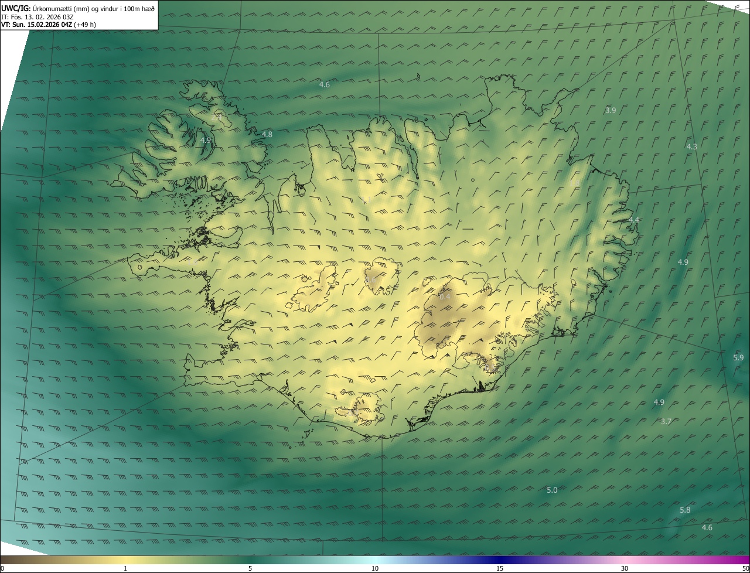Click the '3.7' precipitation value label

(x=666, y=421)
